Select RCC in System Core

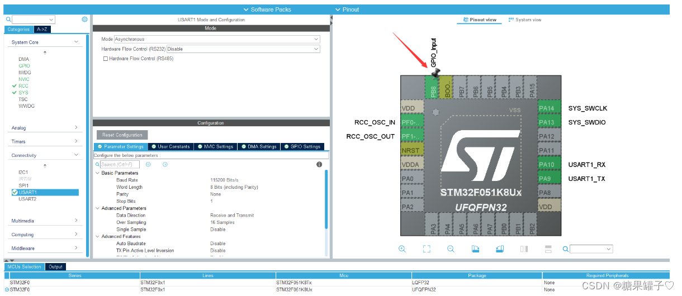pyautogui.click(x=23, y=86)
